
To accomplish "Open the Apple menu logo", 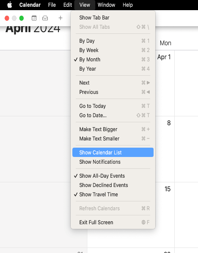I will tap(10, 5).
